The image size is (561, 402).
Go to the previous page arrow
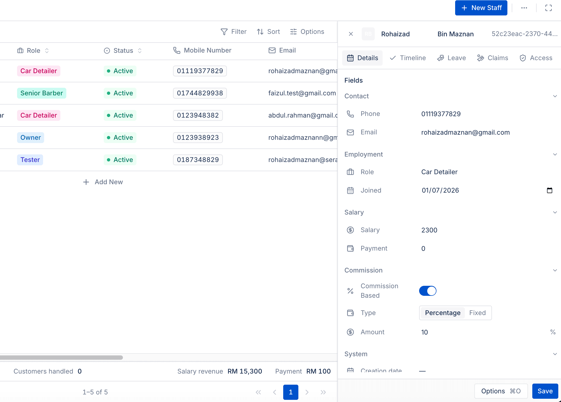[275, 392]
